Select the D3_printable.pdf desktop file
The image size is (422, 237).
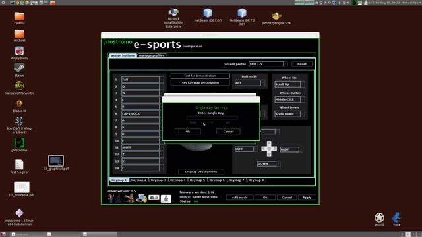pyautogui.click(x=22, y=189)
